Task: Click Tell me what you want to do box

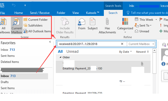Action: [149, 13]
